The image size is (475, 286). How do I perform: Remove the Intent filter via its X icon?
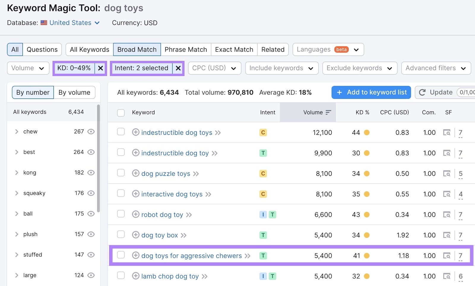pos(178,68)
